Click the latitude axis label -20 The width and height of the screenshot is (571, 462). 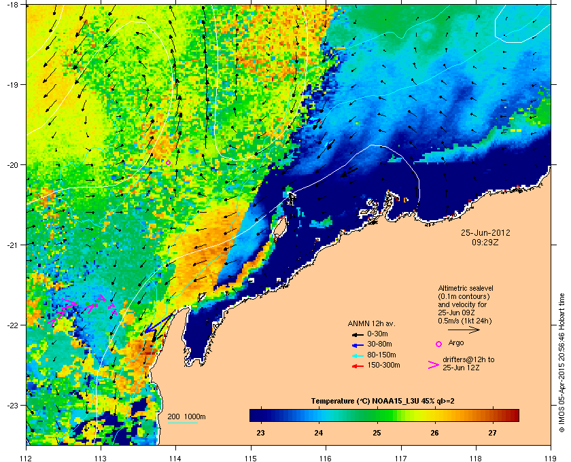click(x=13, y=165)
